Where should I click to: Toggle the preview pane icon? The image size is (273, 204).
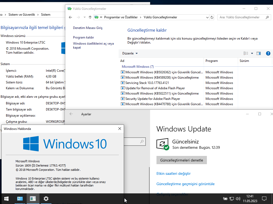(259, 53)
